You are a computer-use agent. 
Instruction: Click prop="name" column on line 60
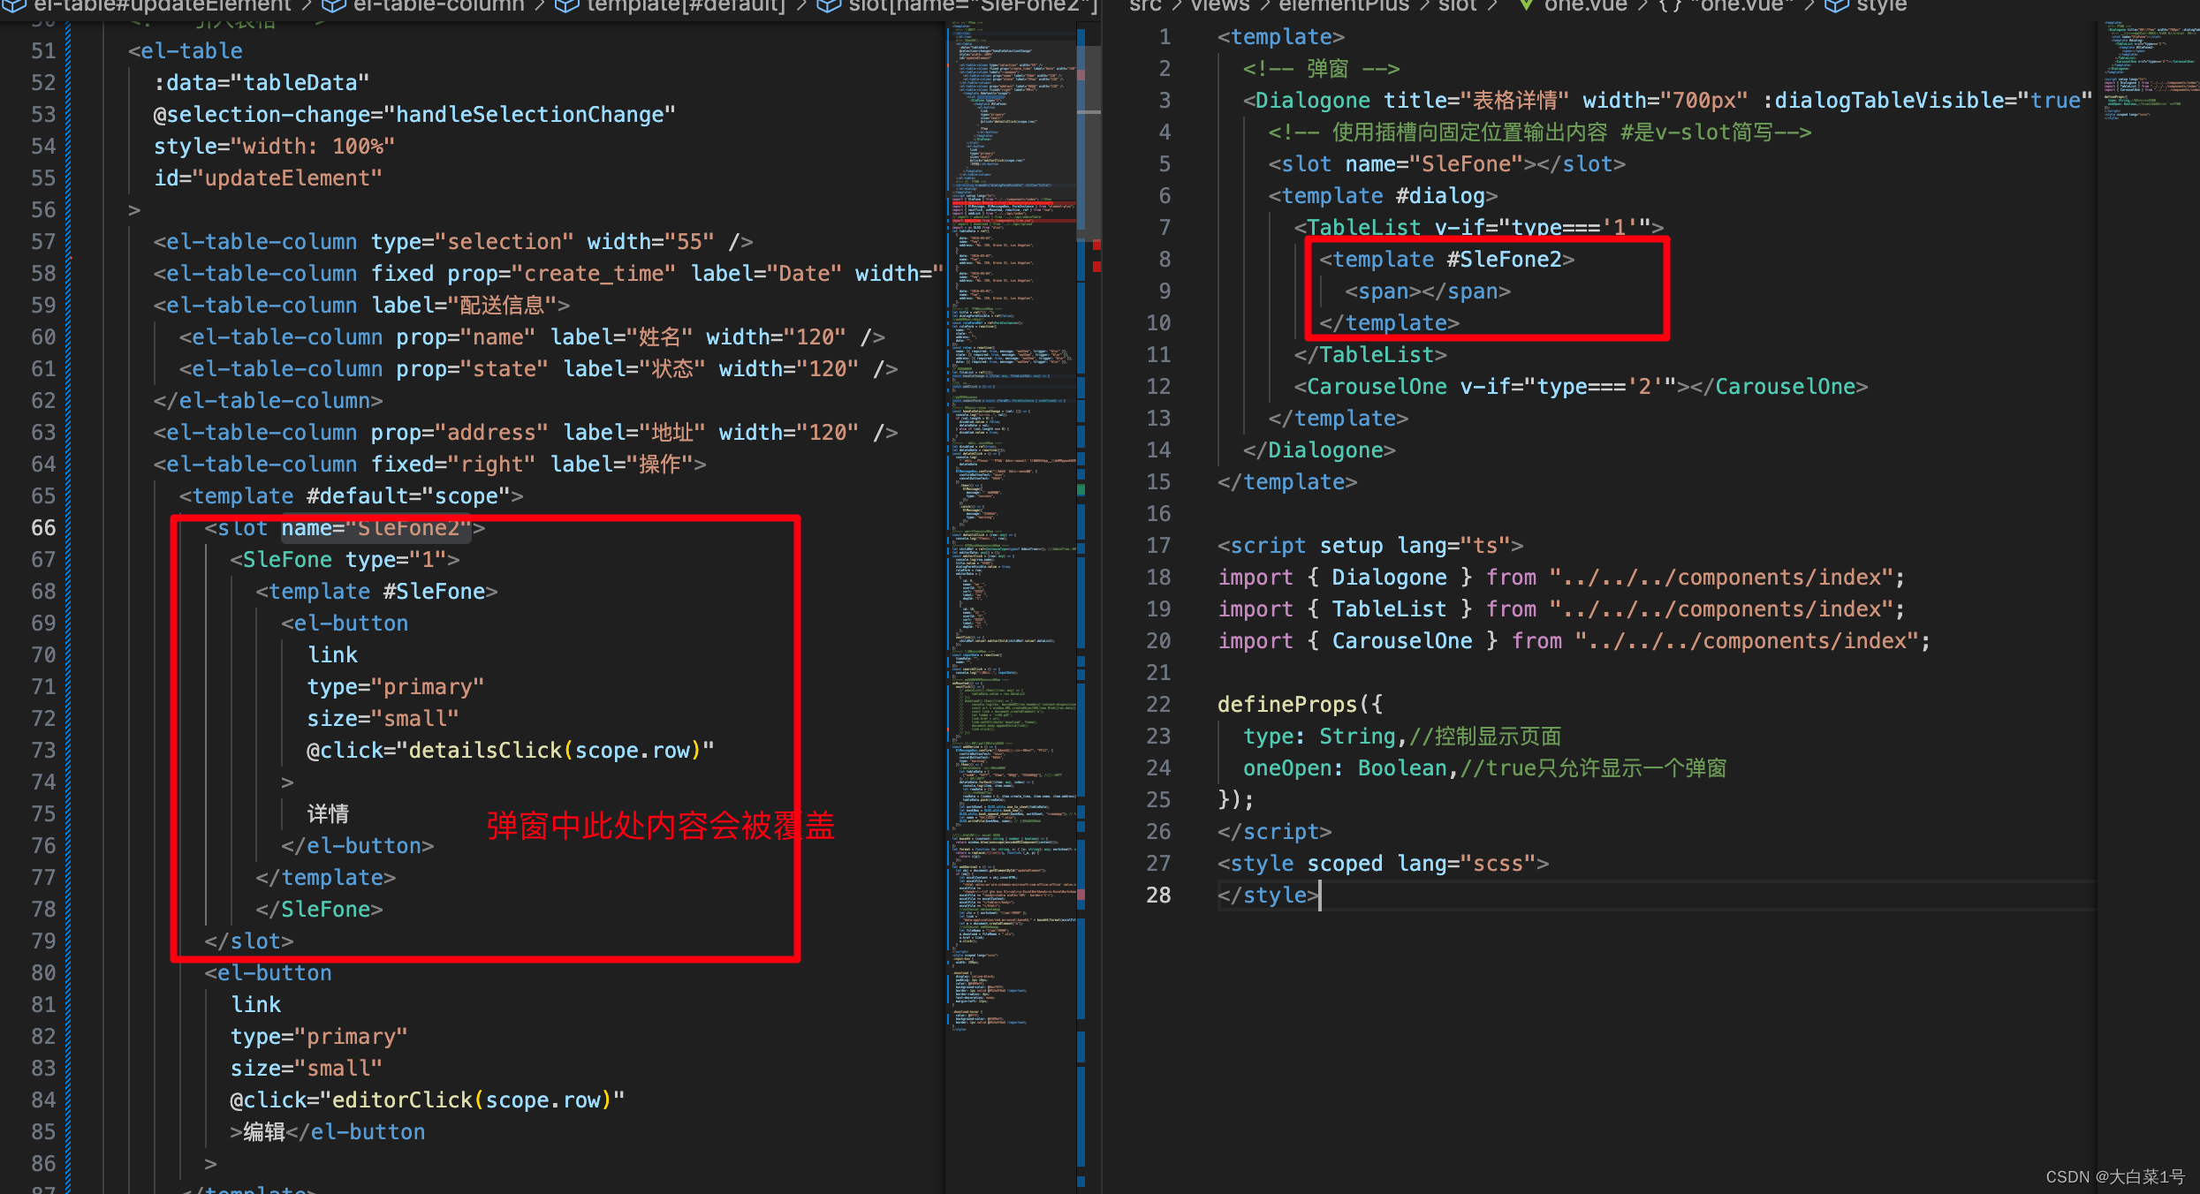click(466, 337)
